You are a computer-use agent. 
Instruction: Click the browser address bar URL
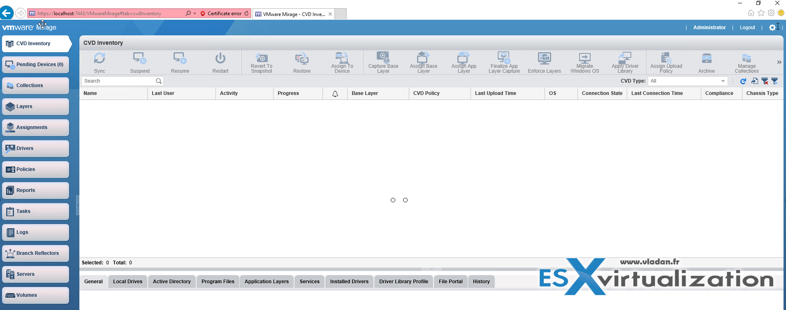coord(99,14)
